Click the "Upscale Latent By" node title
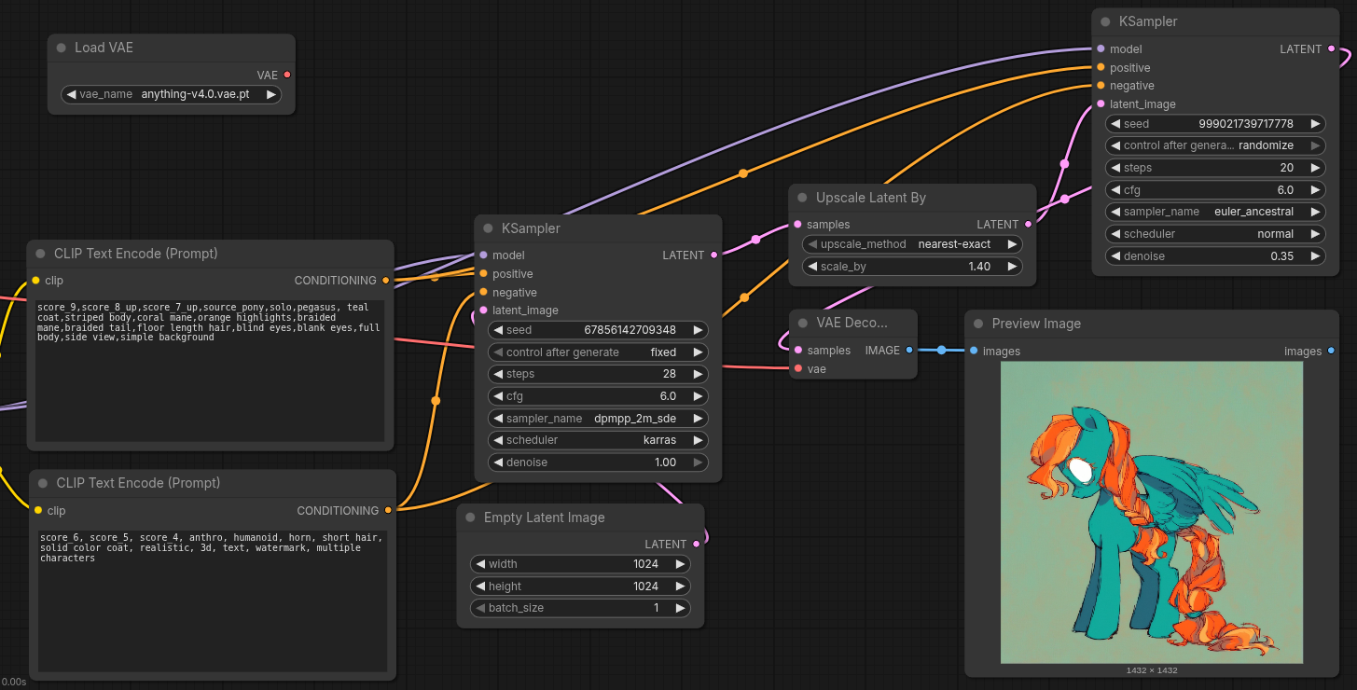Screen dimensions: 1357x690 coord(871,198)
